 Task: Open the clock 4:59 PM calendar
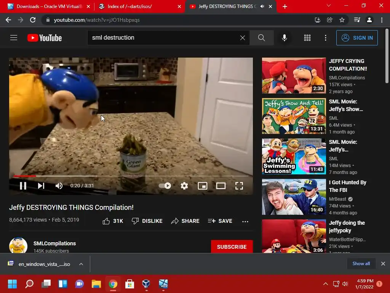coord(364,284)
